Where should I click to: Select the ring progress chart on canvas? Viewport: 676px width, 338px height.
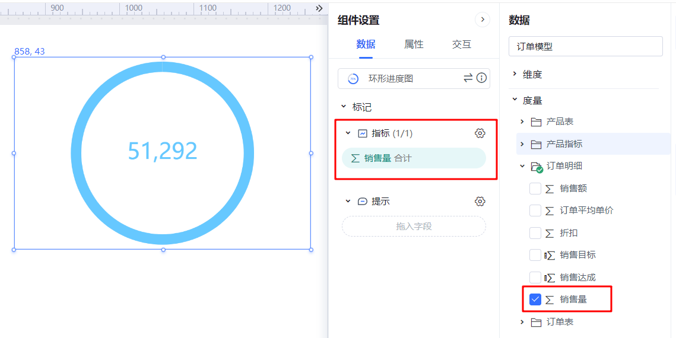tap(163, 153)
